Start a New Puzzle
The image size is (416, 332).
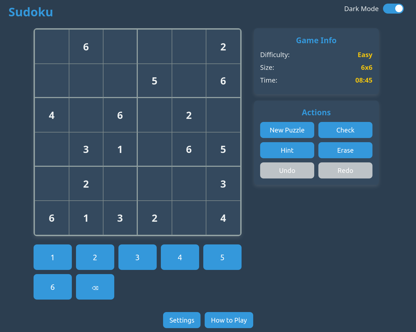point(287,130)
